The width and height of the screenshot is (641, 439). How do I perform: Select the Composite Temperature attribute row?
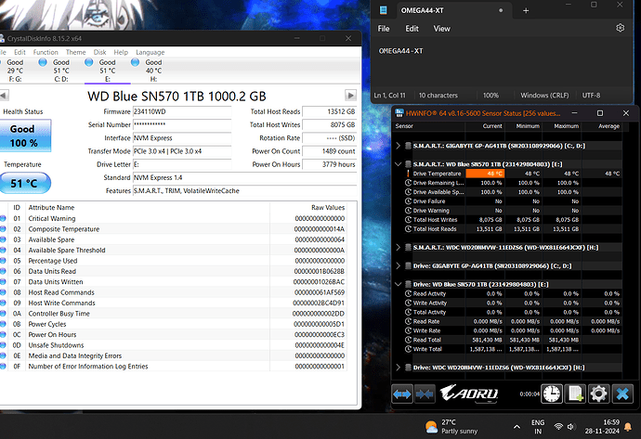174,229
